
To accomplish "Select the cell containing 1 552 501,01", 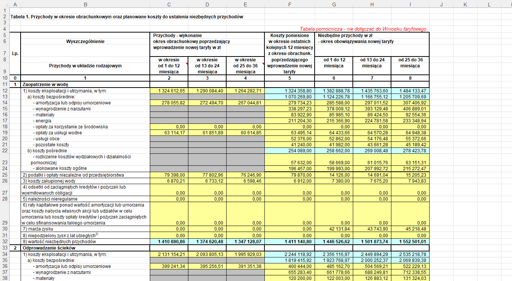I will [x=410, y=242].
